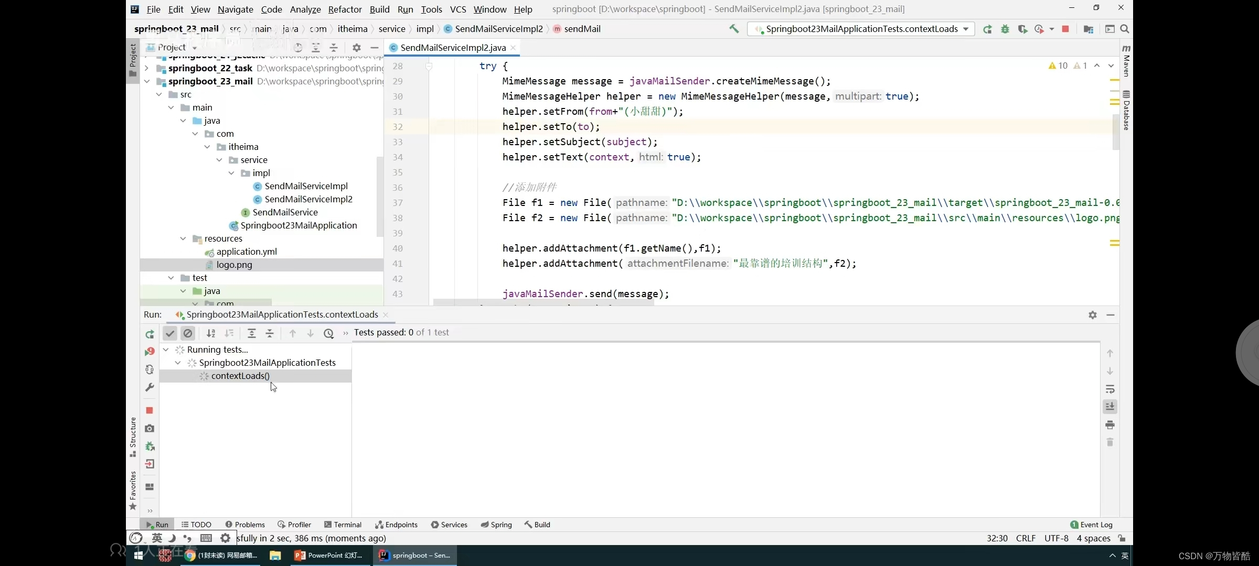Click the Project tree vertical scrollbar
The height and width of the screenshot is (566, 1259).
(x=380, y=197)
